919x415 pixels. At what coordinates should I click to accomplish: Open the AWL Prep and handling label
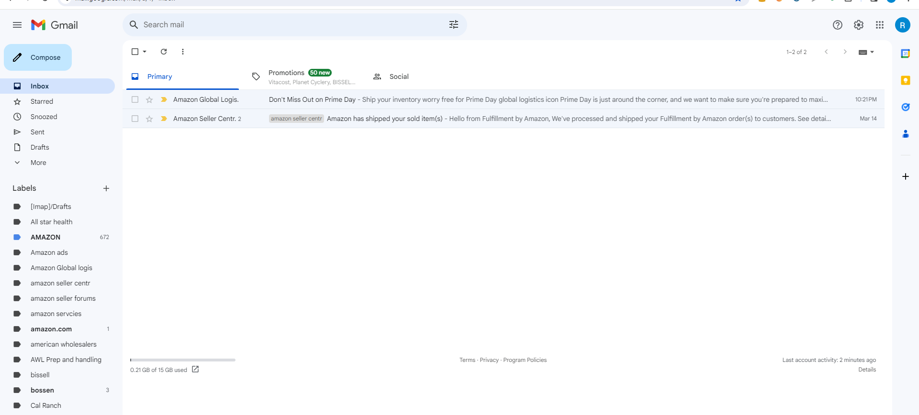[57, 360]
